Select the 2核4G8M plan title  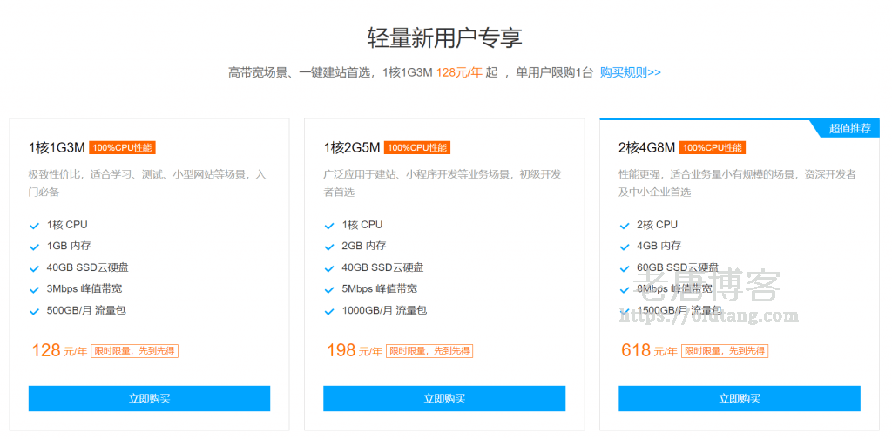click(646, 147)
